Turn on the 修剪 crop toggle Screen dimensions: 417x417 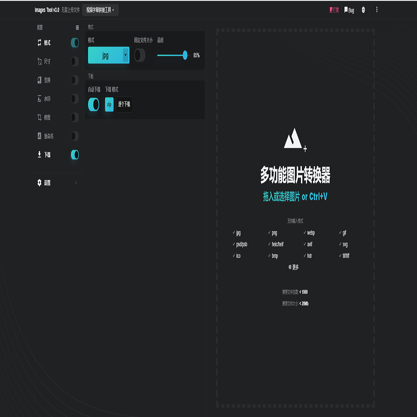[x=75, y=117]
